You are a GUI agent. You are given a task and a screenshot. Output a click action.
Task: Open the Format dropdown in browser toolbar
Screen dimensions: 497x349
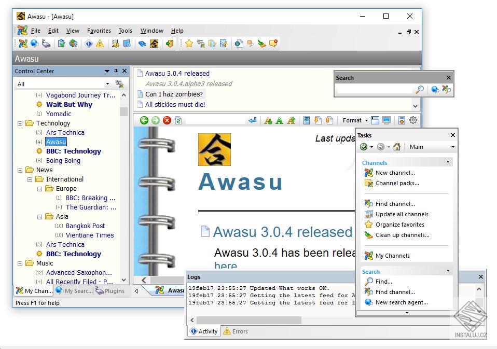[x=355, y=120]
